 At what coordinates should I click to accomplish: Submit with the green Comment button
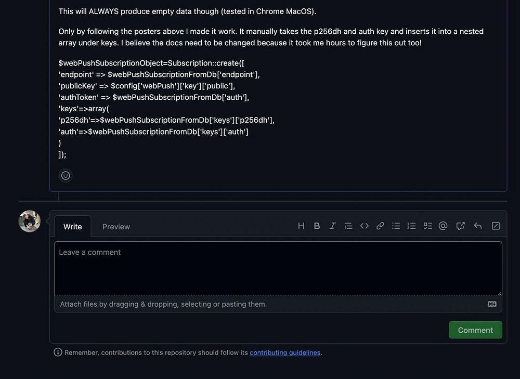click(475, 330)
